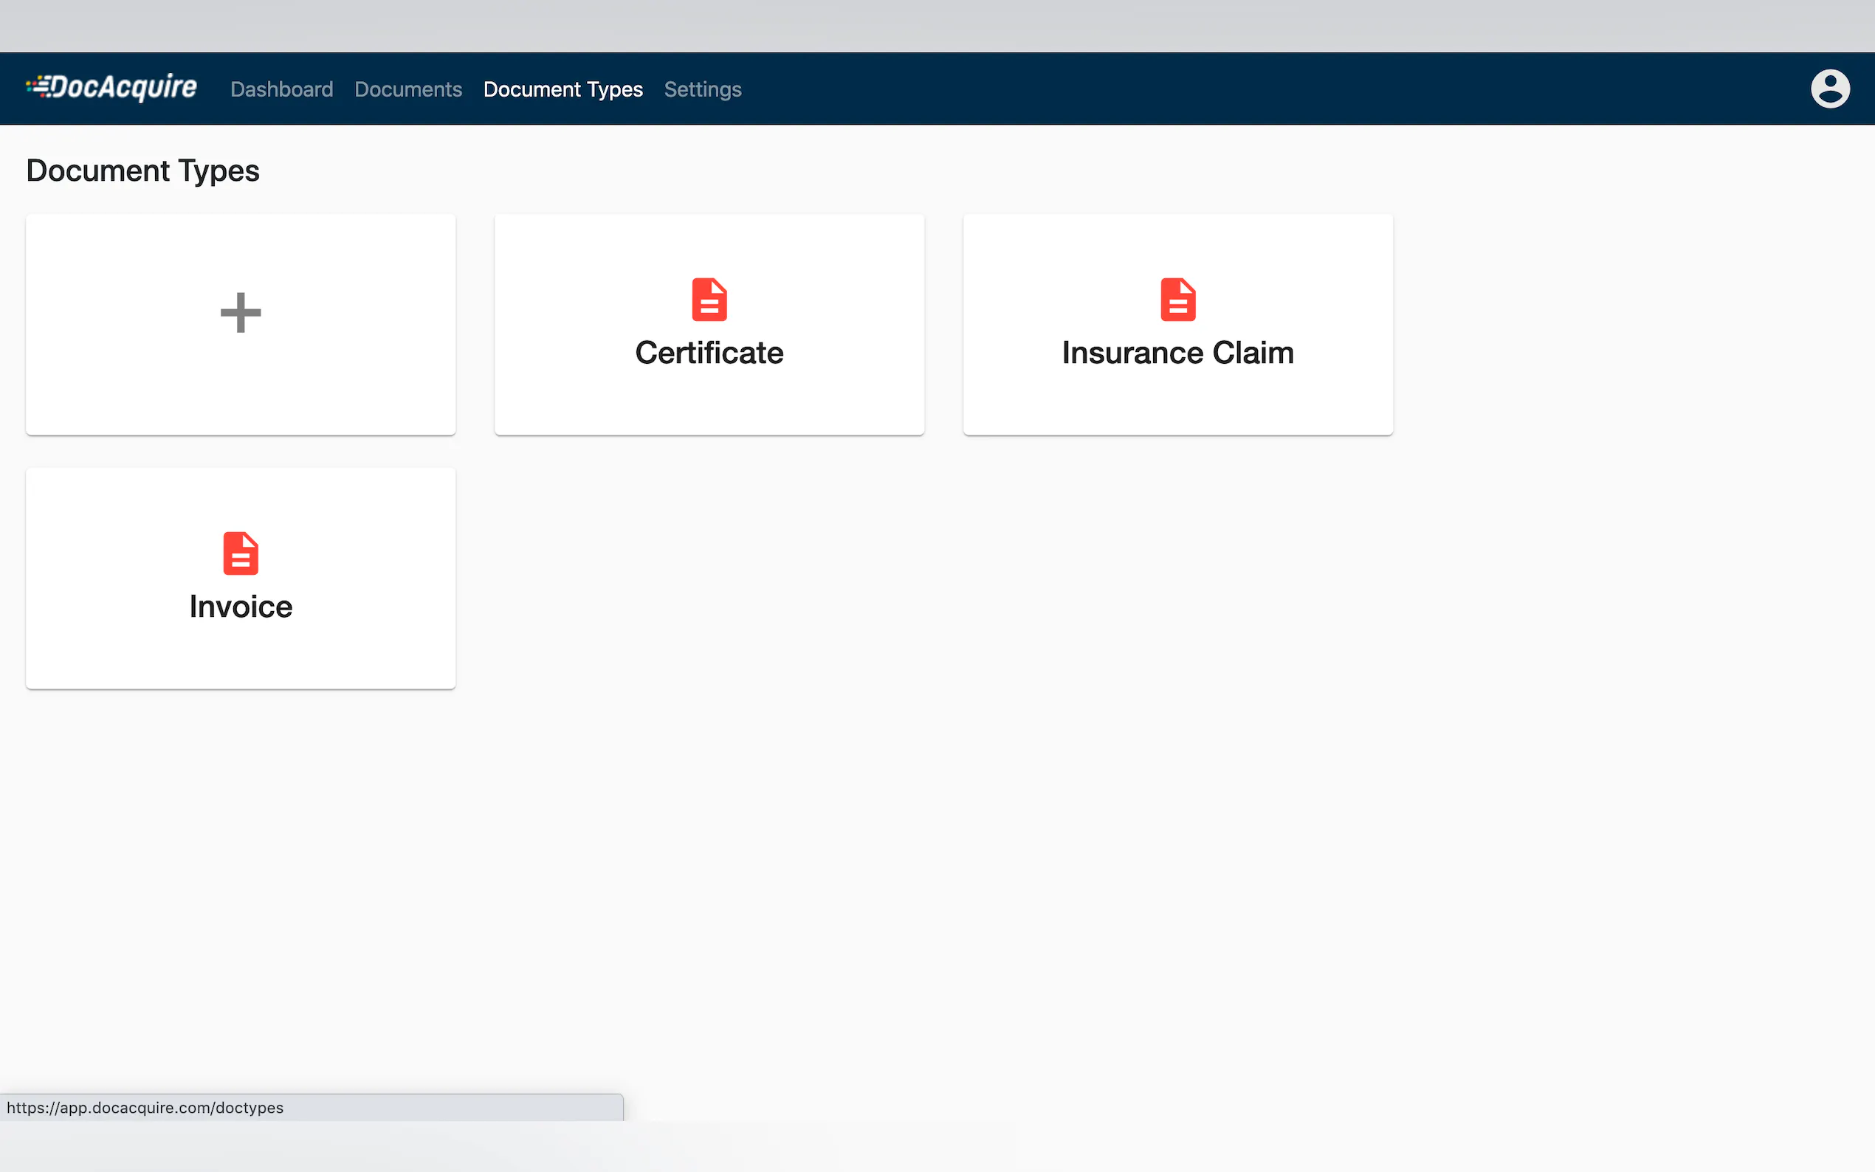The width and height of the screenshot is (1875, 1172).
Task: Select the Document Types nav item
Action: [x=562, y=89]
